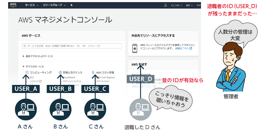This screenshot has width=264, height=133.
Task: Click the mobile app phone icon
Action: [134, 48]
